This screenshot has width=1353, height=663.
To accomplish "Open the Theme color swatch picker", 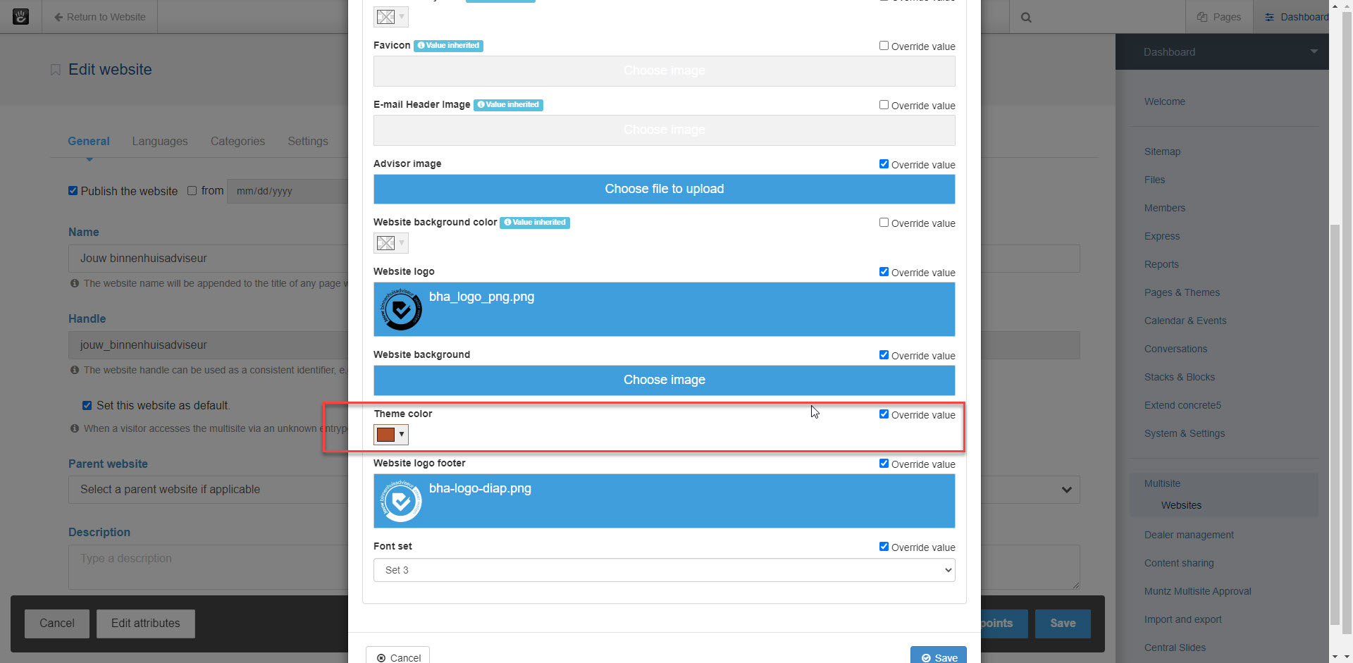I will [x=390, y=435].
